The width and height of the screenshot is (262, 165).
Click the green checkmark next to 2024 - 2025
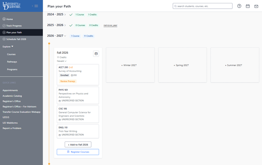point(71,15)
